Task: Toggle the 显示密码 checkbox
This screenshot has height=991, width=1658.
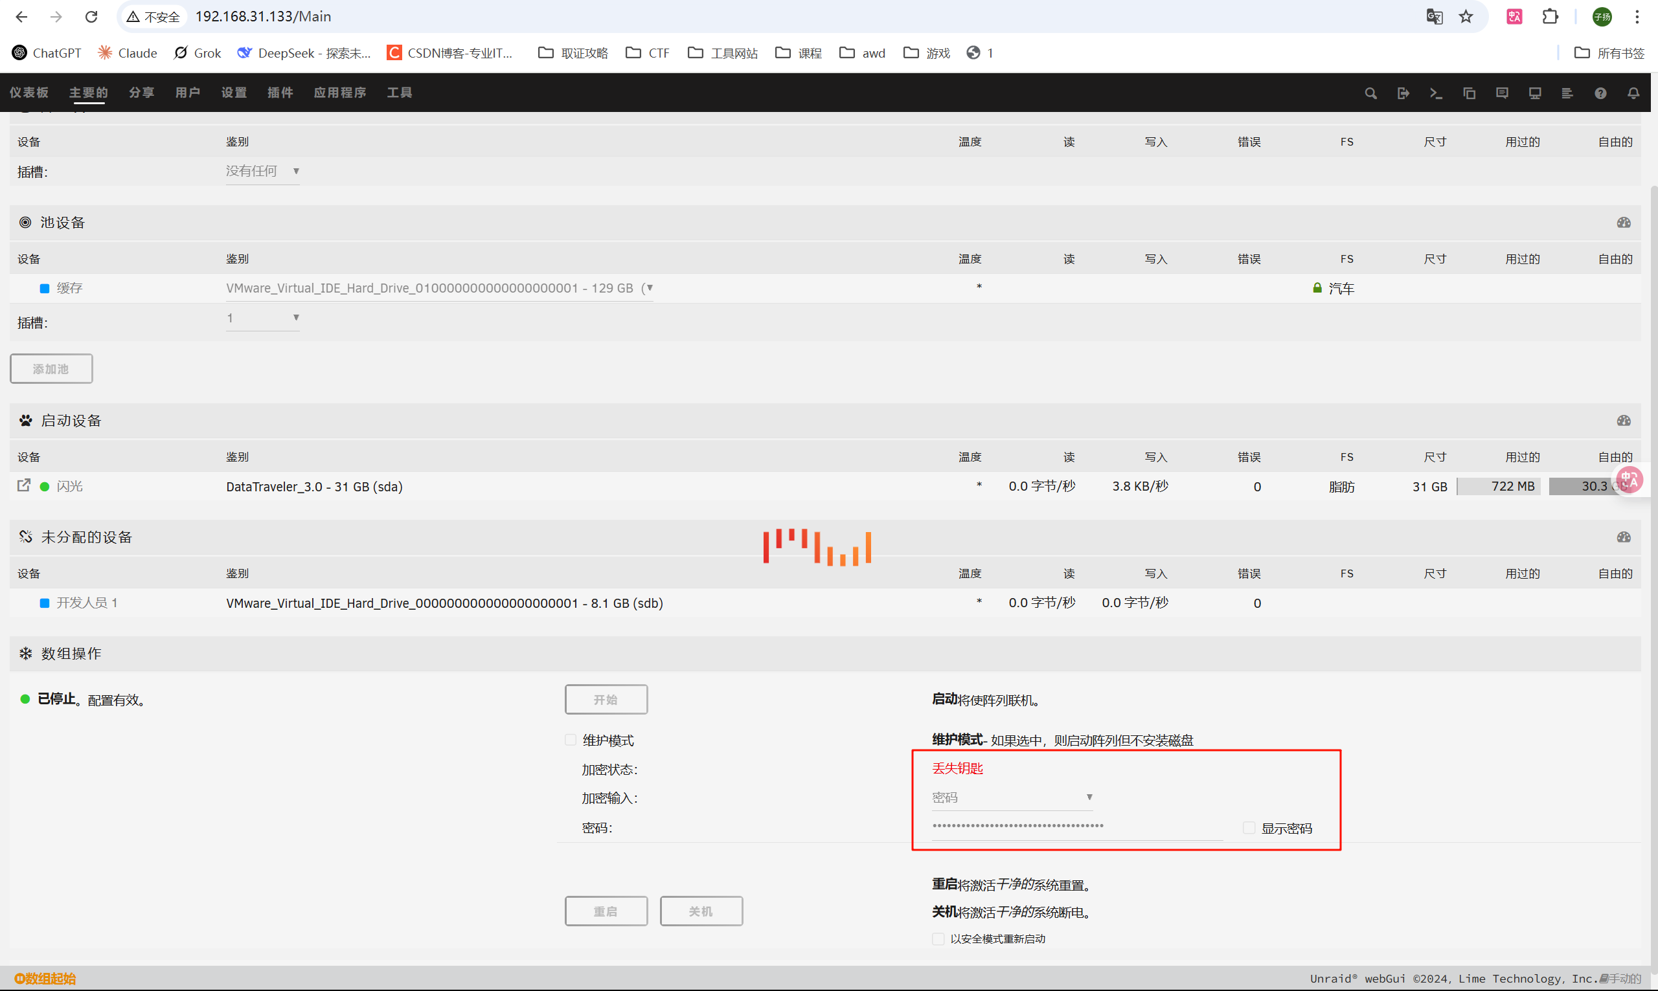Action: [1249, 828]
